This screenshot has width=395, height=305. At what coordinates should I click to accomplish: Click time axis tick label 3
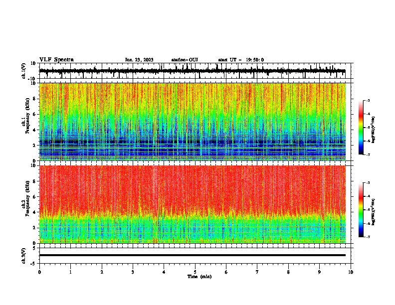(133, 272)
